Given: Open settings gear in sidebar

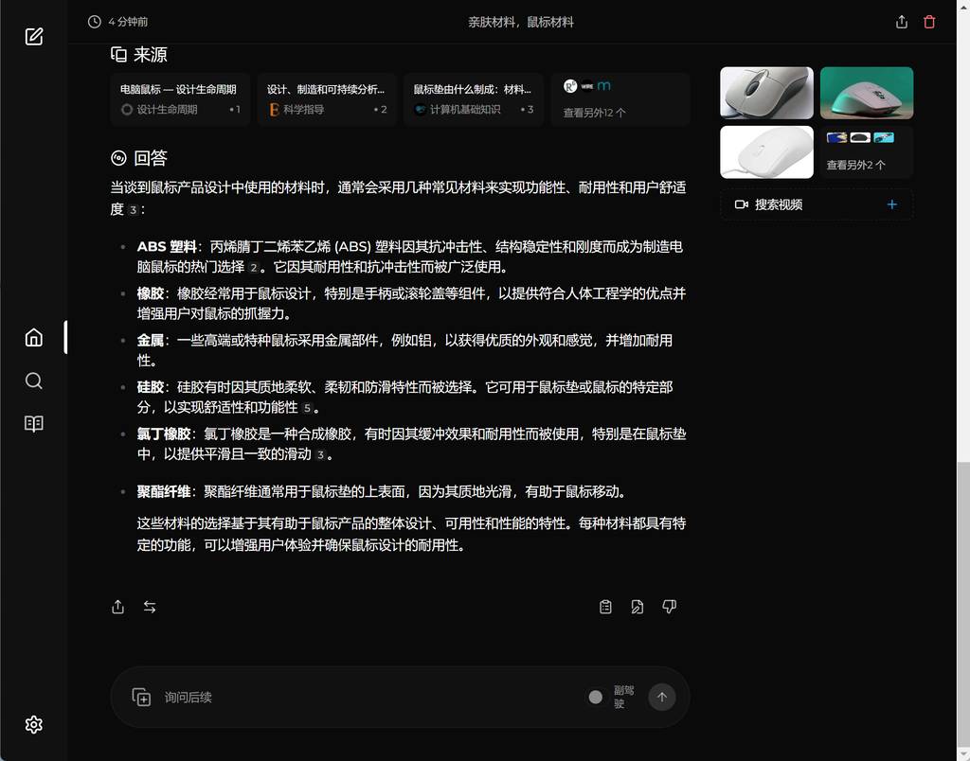Looking at the screenshot, I should [34, 724].
